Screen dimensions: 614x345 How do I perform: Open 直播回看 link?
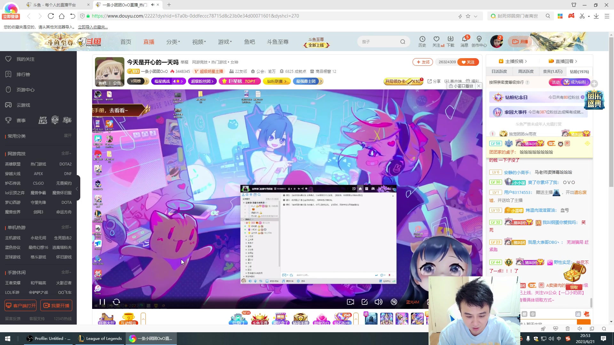pos(563,61)
